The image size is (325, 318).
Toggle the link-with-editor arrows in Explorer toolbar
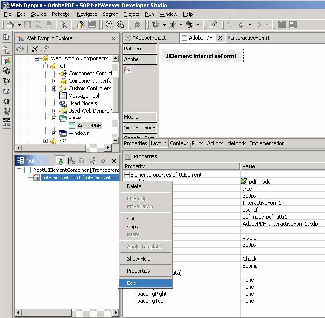pos(45,49)
